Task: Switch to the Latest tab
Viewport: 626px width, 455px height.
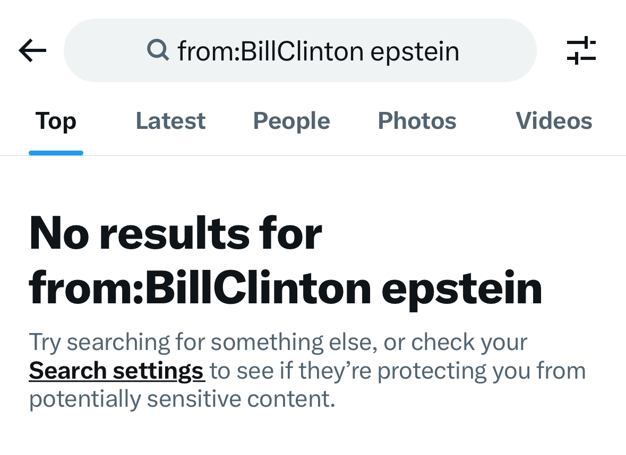Action: (x=170, y=121)
